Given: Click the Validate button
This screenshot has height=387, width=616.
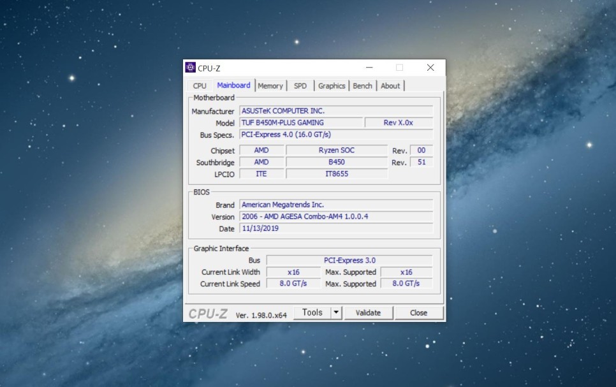Looking at the screenshot, I should coord(368,313).
